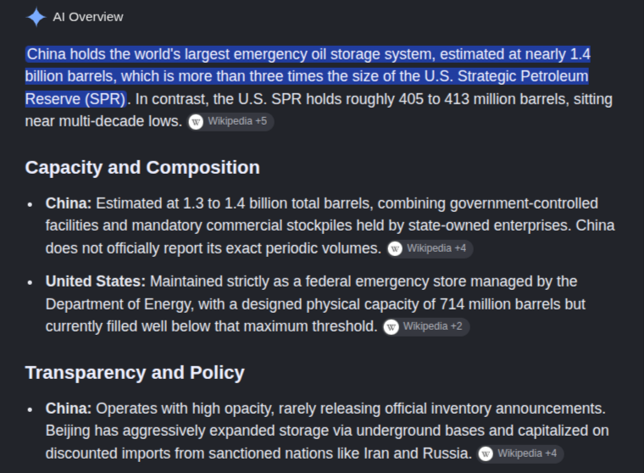Click the highlighted 'China holds the world's largest' sentence

[x=308, y=76]
